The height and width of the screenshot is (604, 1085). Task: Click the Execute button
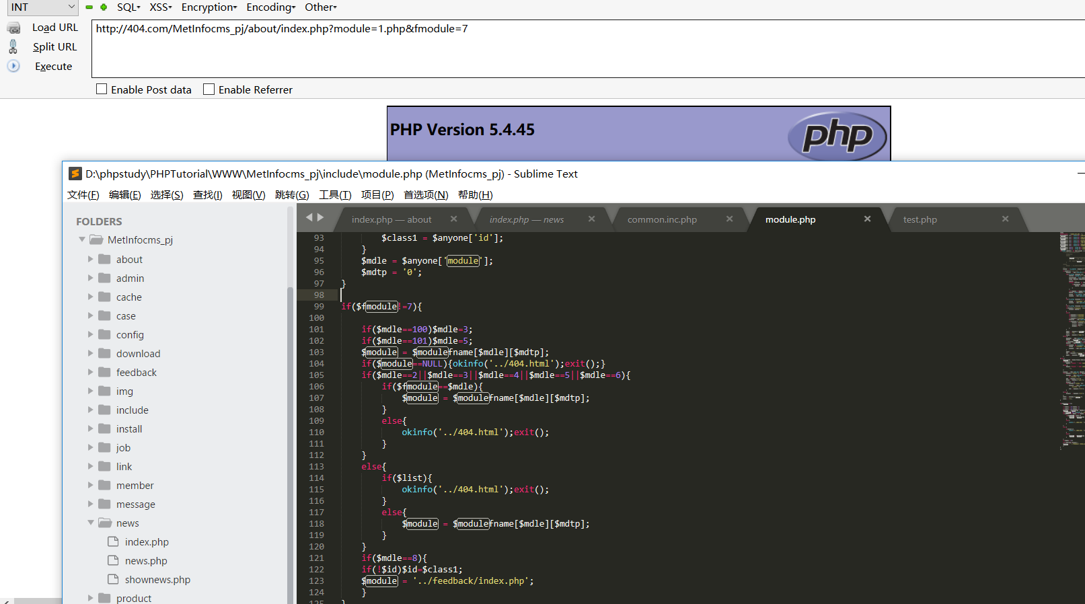tap(54, 66)
